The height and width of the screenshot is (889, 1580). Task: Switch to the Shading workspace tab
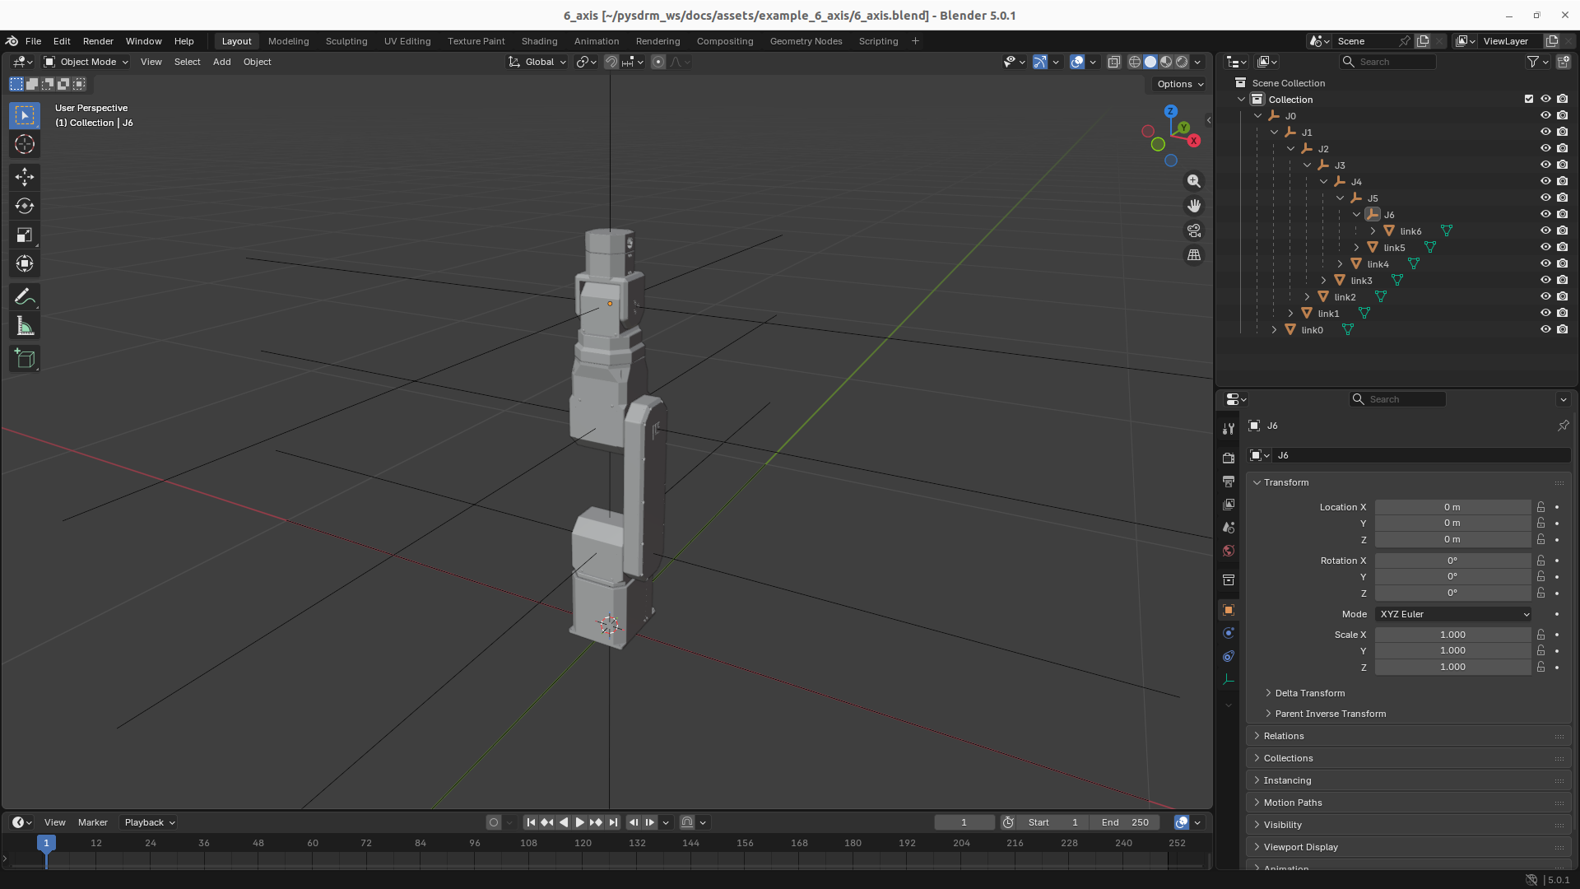click(x=539, y=41)
